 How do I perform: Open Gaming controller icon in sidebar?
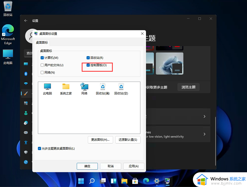[26, 133]
